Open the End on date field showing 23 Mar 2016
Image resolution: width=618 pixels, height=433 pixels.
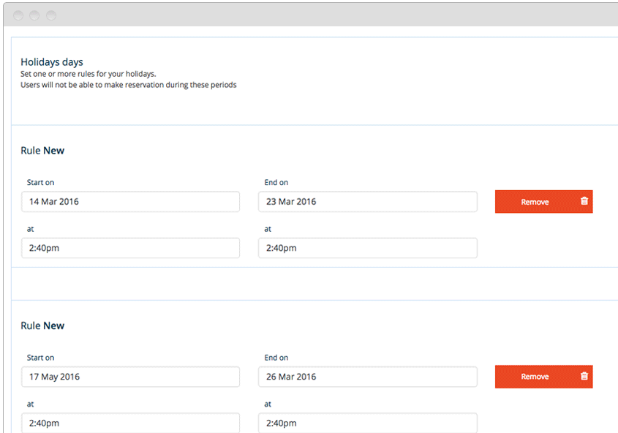367,201
